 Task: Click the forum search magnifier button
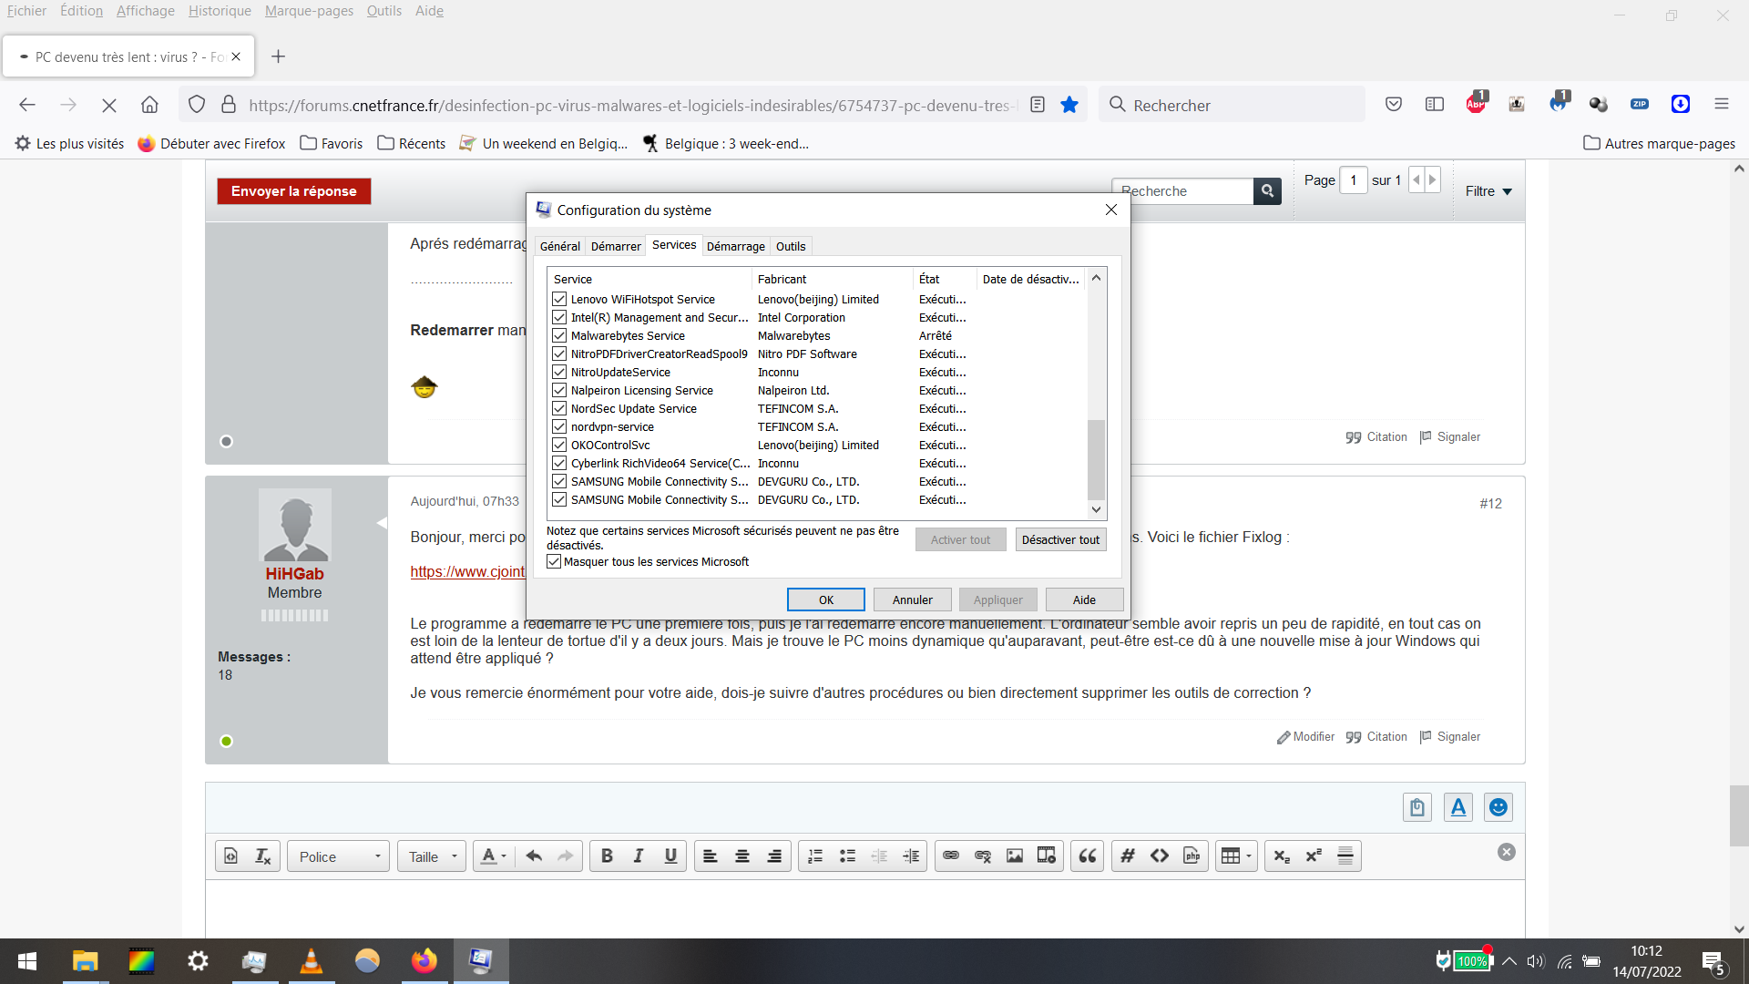point(1267,191)
